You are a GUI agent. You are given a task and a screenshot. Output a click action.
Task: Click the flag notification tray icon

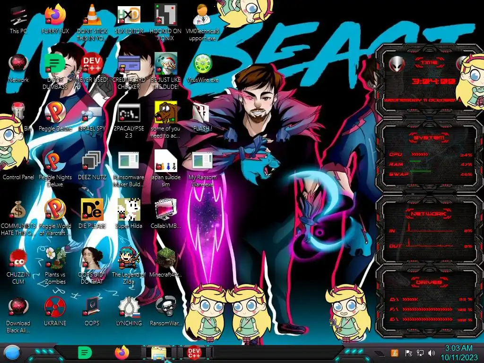click(408, 353)
